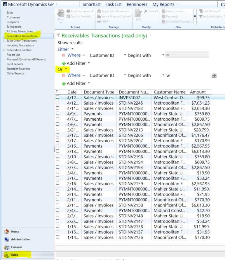The height and width of the screenshot is (260, 225).
Task: Click the Delete X icon
Action: (x=146, y=11)
